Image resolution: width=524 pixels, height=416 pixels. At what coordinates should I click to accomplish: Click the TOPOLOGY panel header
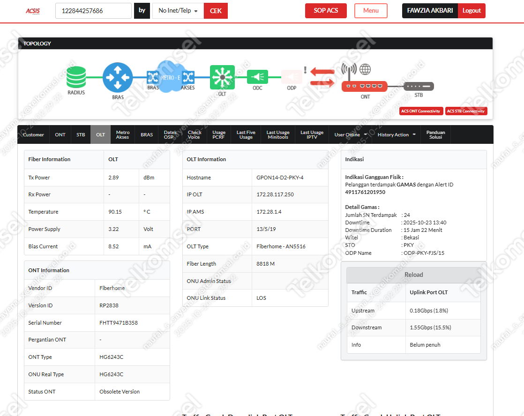click(255, 44)
